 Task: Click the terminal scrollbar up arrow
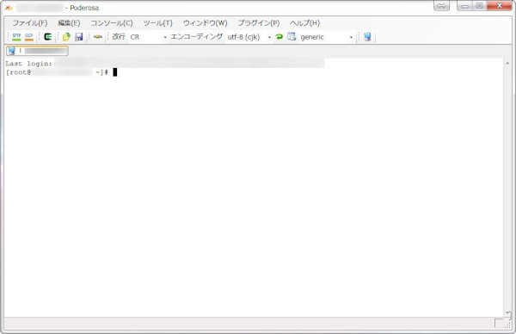tap(507, 63)
